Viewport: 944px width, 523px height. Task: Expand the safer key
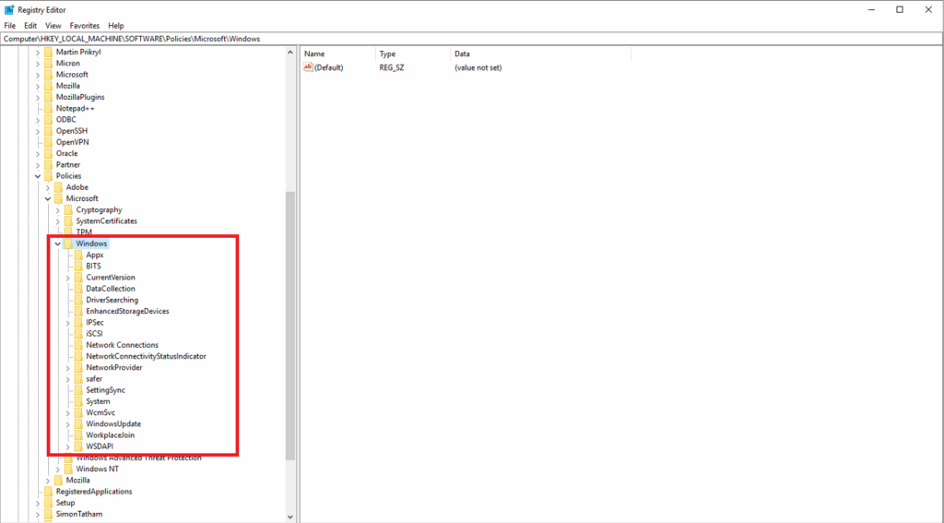pyautogui.click(x=68, y=379)
